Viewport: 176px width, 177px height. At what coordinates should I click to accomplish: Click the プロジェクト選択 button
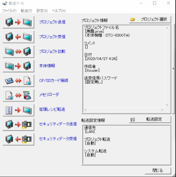tap(150, 20)
